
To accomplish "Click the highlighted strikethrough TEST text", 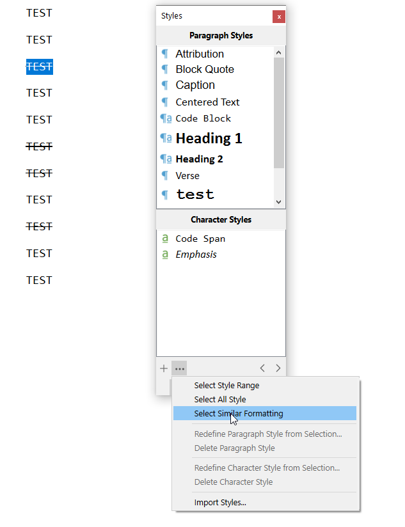I will point(39,67).
